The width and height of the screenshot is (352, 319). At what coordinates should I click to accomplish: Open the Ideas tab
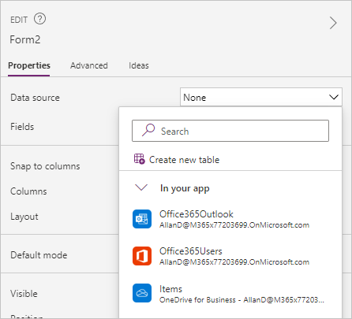click(x=139, y=65)
